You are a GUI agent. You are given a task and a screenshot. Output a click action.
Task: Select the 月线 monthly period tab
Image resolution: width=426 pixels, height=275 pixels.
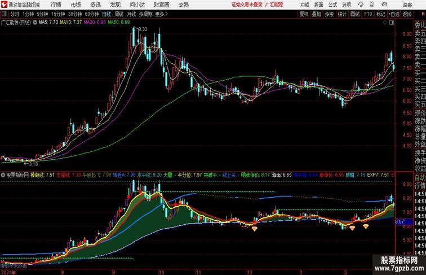pyautogui.click(x=131, y=14)
